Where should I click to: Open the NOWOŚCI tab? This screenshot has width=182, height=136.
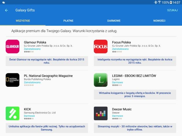pyautogui.click(x=159, y=21)
